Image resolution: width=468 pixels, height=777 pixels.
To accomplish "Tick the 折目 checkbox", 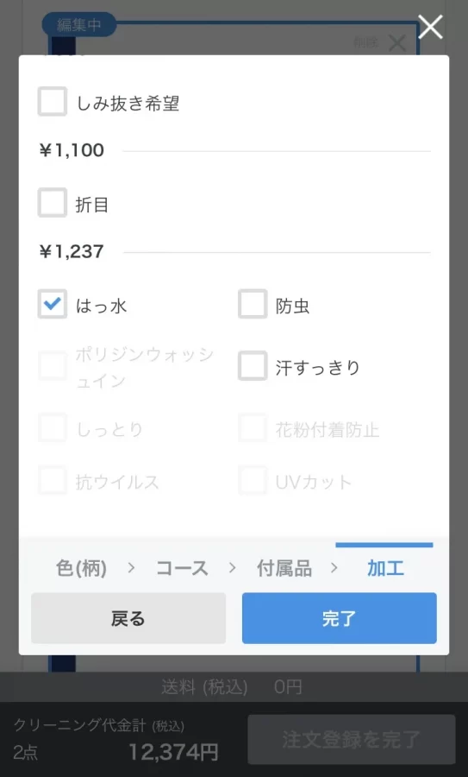I will click(52, 203).
